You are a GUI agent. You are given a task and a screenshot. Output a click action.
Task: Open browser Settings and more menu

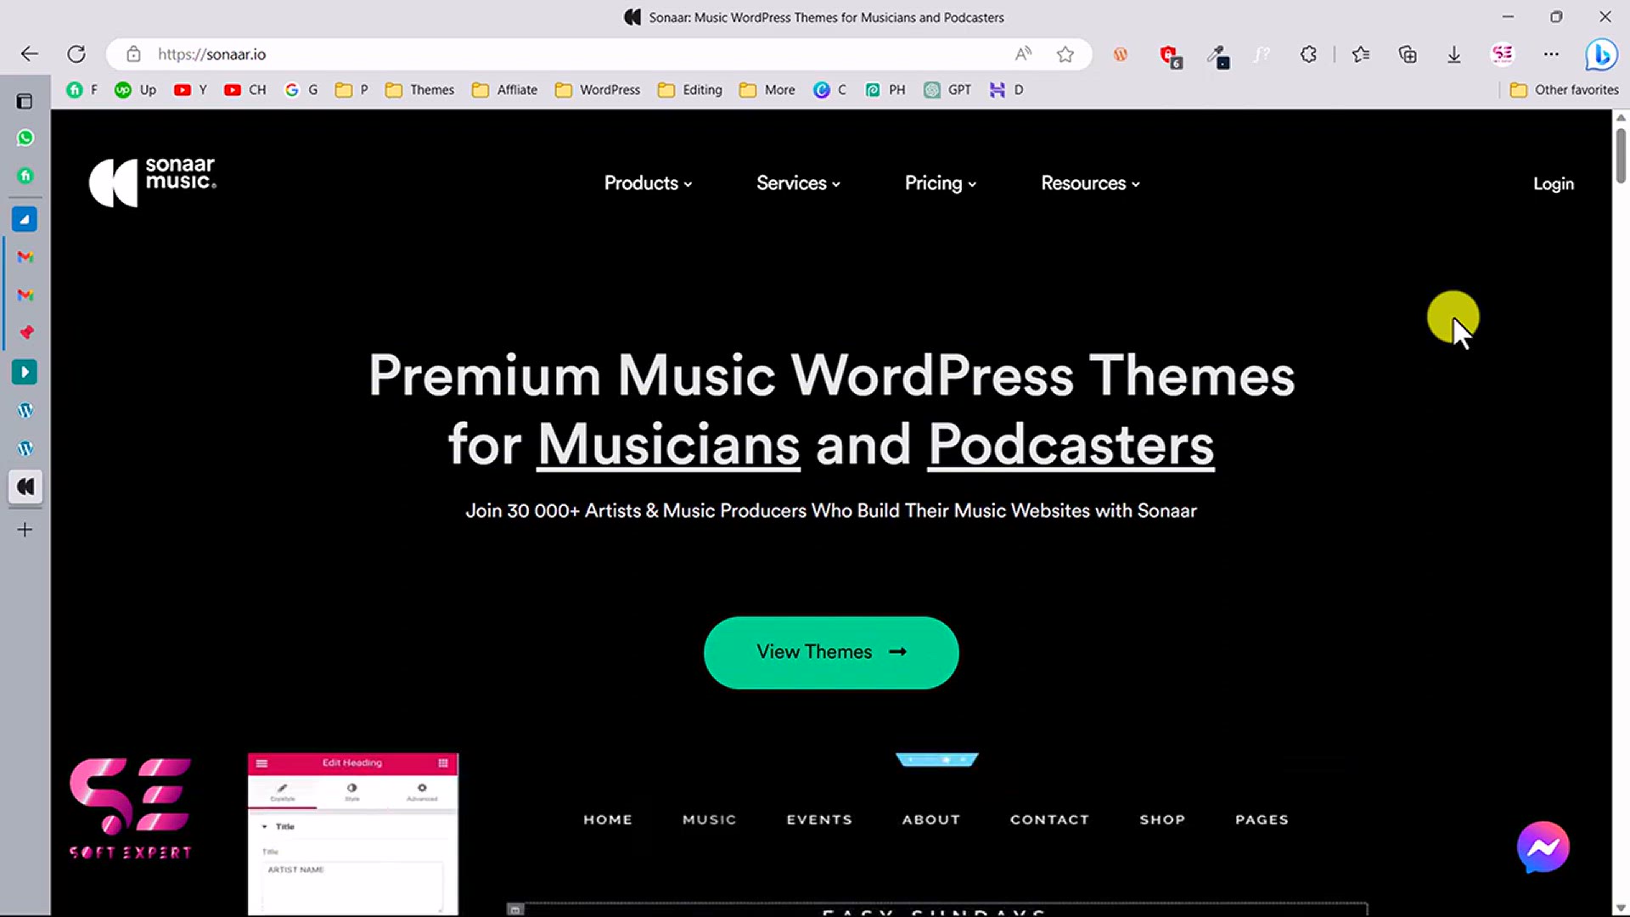click(x=1551, y=54)
